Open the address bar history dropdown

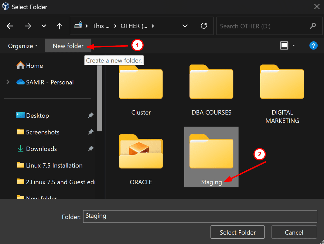click(185, 26)
